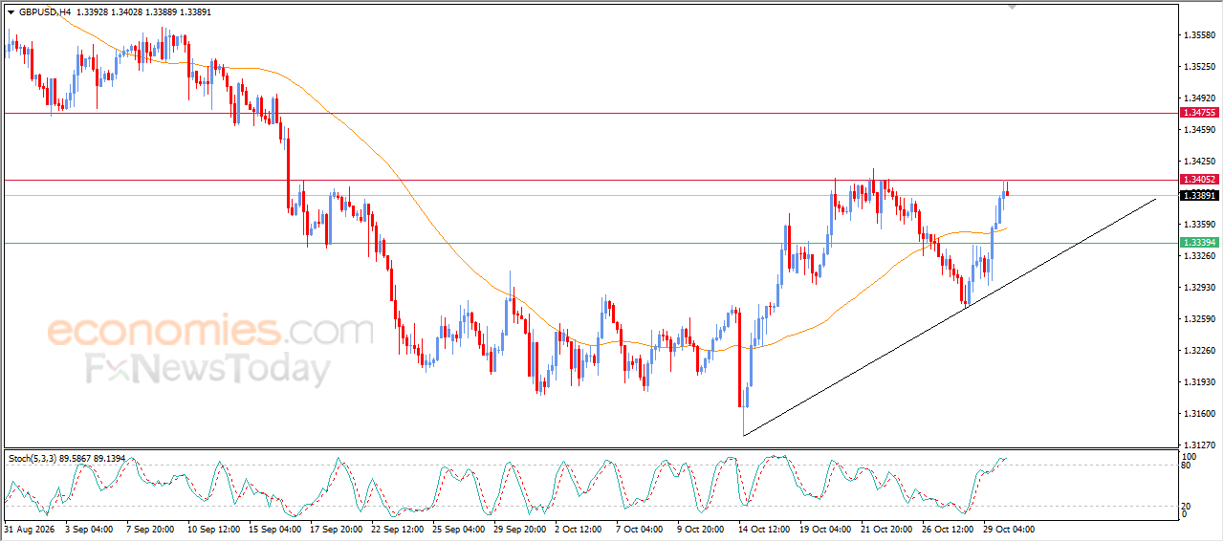Screen dimensions: 1224x542
Task: Click the 1.33260 price axis label
Action: pos(1199,256)
